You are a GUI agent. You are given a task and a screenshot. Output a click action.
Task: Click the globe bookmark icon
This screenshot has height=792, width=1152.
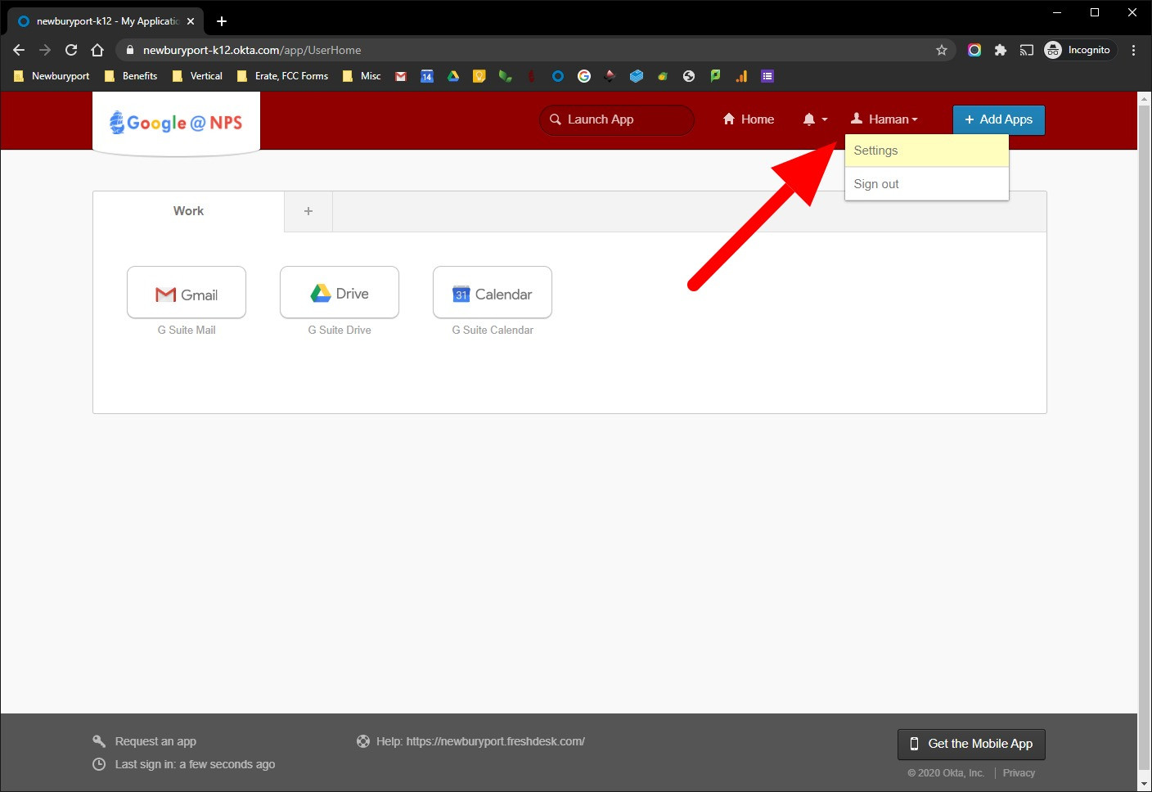coord(689,76)
